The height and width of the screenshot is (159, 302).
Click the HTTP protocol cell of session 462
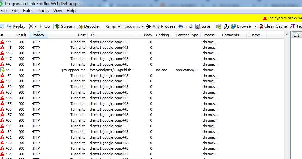click(x=36, y=143)
